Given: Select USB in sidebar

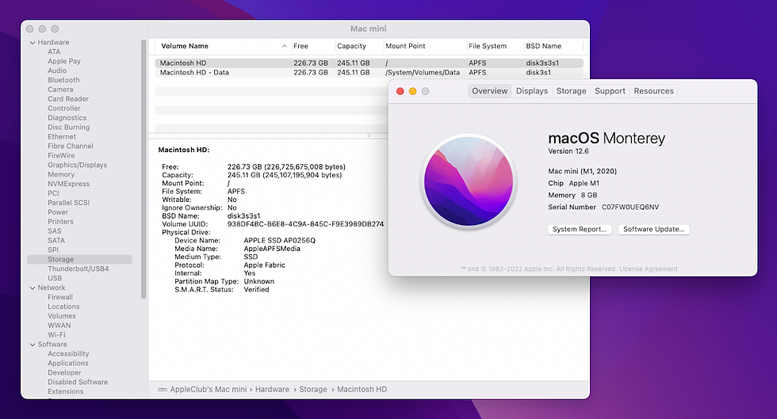Looking at the screenshot, I should [55, 278].
